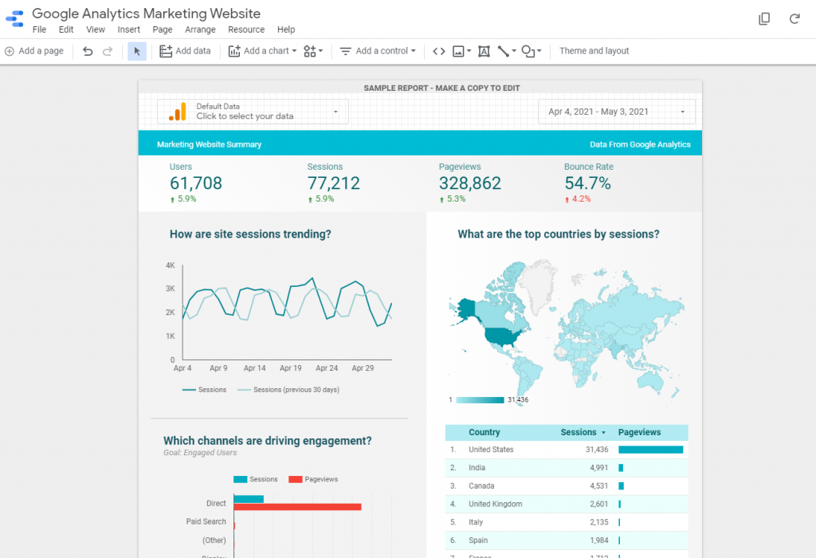Open Theme and layout panel
816x558 pixels.
point(594,51)
